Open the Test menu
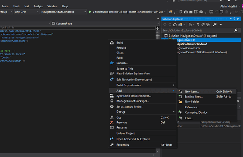Viewport: 243px width, 157px height. click(x=26, y=6)
